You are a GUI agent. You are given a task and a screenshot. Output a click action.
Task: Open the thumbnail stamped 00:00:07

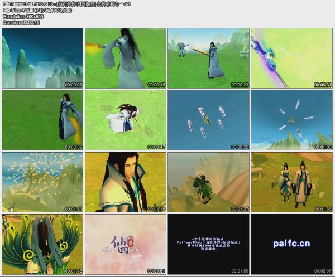point(42,58)
